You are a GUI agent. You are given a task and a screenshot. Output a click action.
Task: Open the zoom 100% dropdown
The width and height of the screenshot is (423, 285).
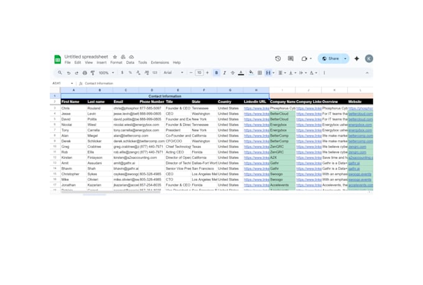click(106, 73)
